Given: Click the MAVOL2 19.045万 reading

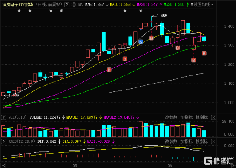Looking at the screenshot, I should coord(119,117).
